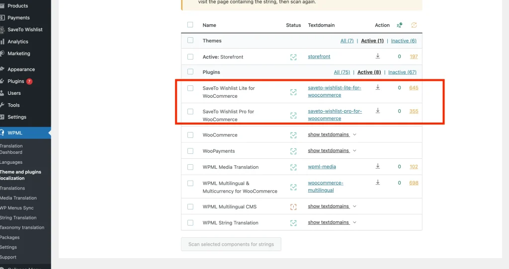Filter plugins by Active (8)
This screenshot has width=509, height=269.
(369, 72)
